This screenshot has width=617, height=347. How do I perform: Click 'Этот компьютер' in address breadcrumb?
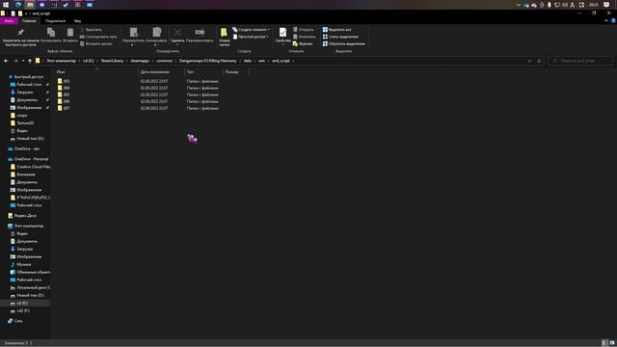(61, 61)
